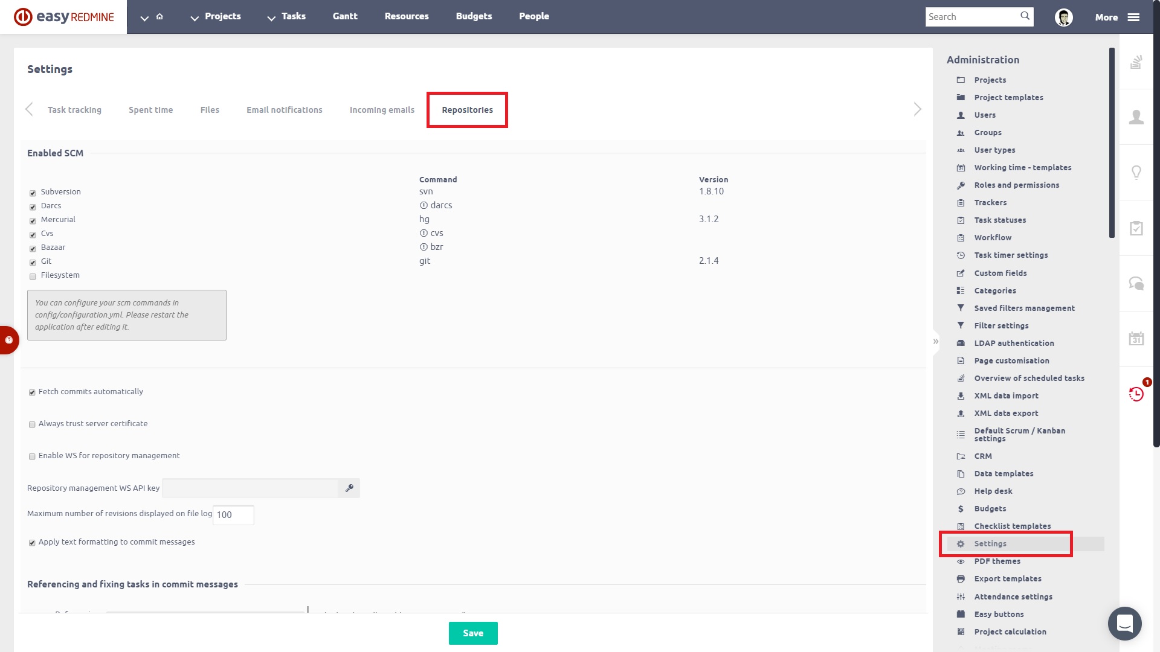The image size is (1160, 652).
Task: Open the search magnifier icon
Action: 1025,16
